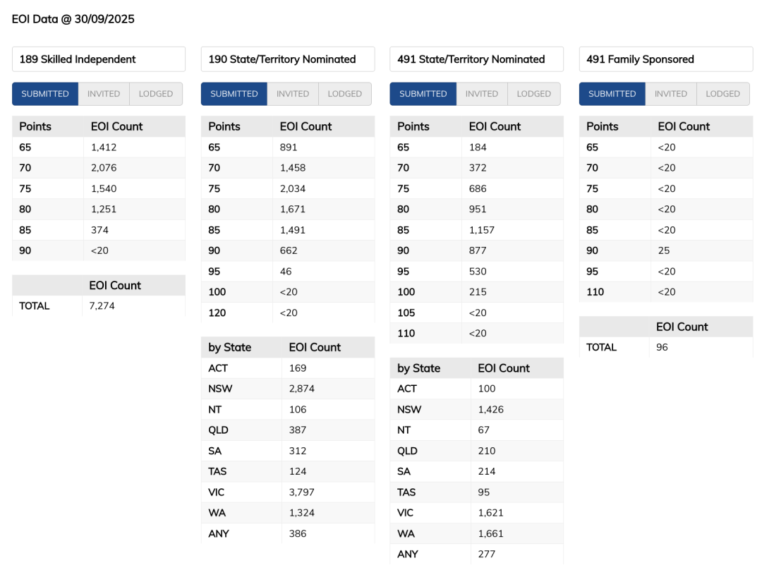Viewport: 762px width, 570px height.
Task: Click the 491 State/Territory Nominated heading box
Action: (x=477, y=59)
